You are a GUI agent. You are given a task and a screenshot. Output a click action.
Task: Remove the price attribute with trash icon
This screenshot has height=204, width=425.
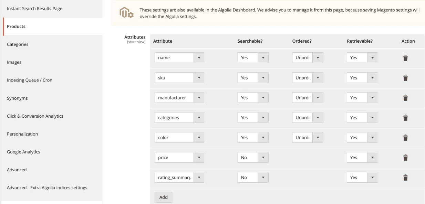pos(406,157)
